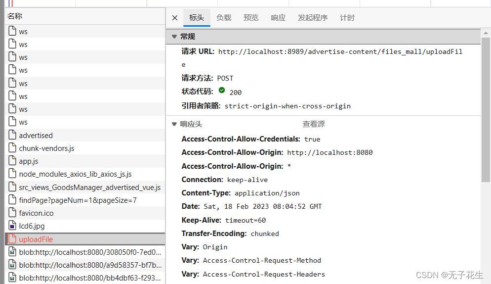This screenshot has height=284, width=491.
Task: Click the uploadFile red document icon
Action: point(12,238)
